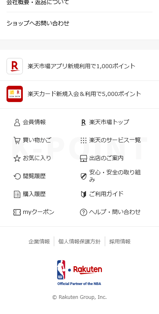Open 採用情報 footer link
The height and width of the screenshot is (314, 159).
click(x=120, y=241)
